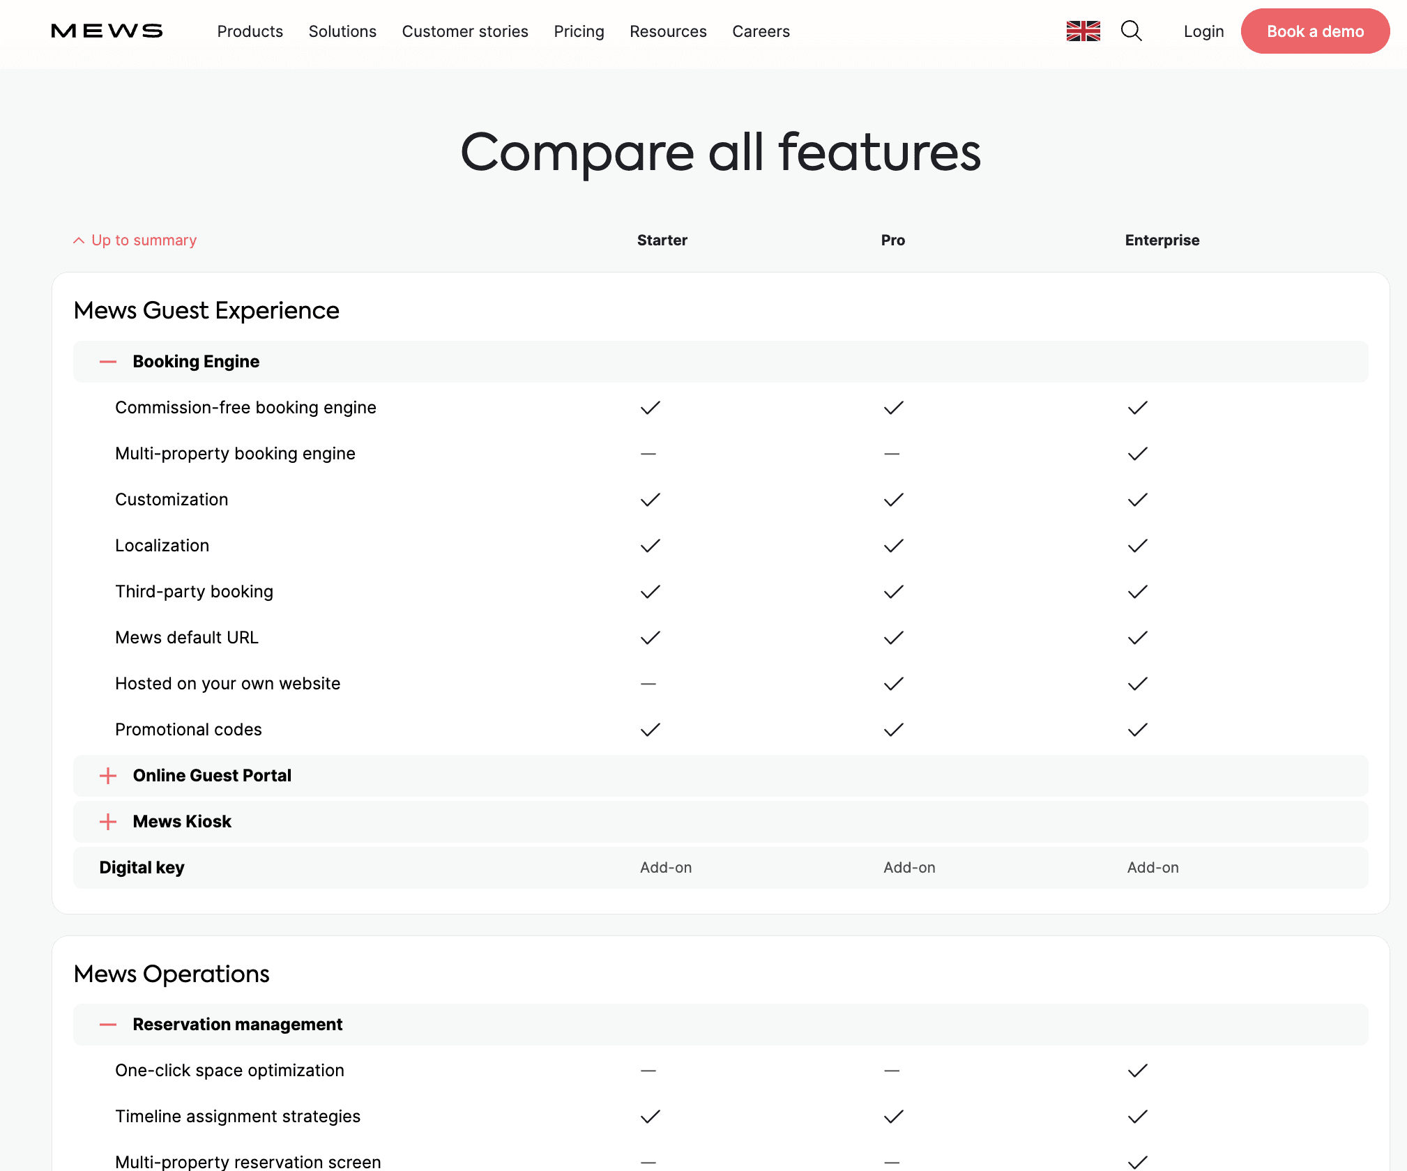Open the search magnifier icon
The height and width of the screenshot is (1171, 1407).
tap(1131, 31)
